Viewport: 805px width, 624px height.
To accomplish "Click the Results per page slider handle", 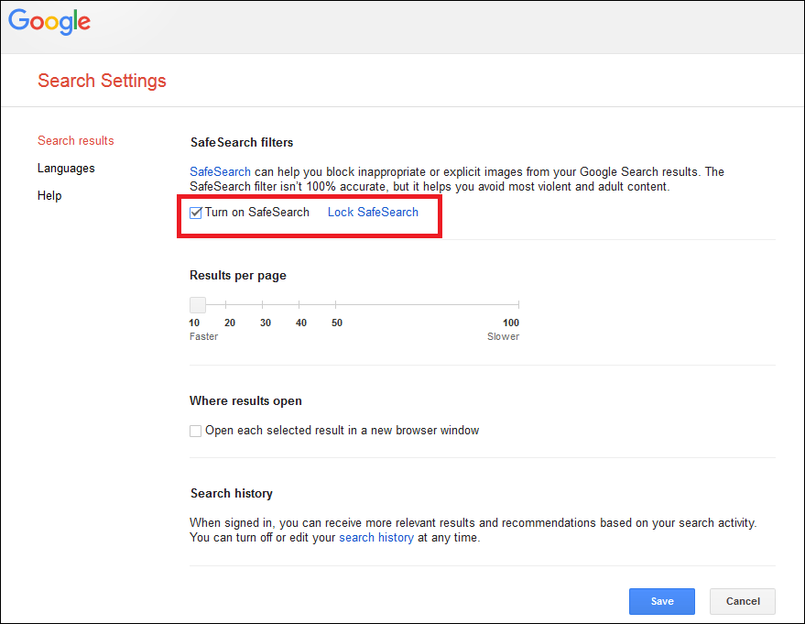I will (197, 304).
